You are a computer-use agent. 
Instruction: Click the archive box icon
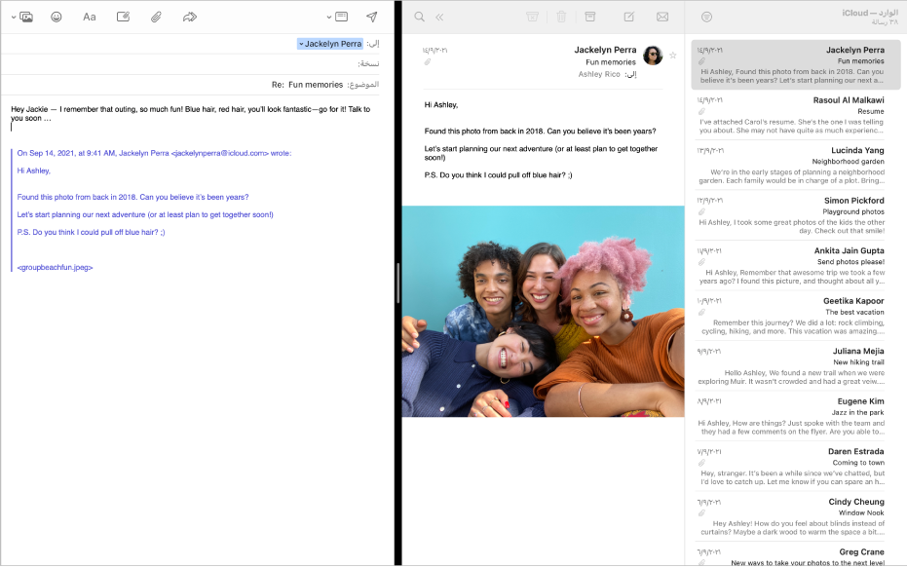pos(590,17)
